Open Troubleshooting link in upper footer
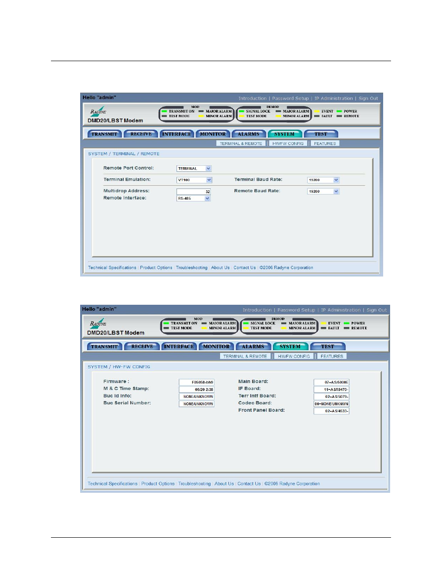Viewport: 442px width, 572px height. tap(192, 268)
